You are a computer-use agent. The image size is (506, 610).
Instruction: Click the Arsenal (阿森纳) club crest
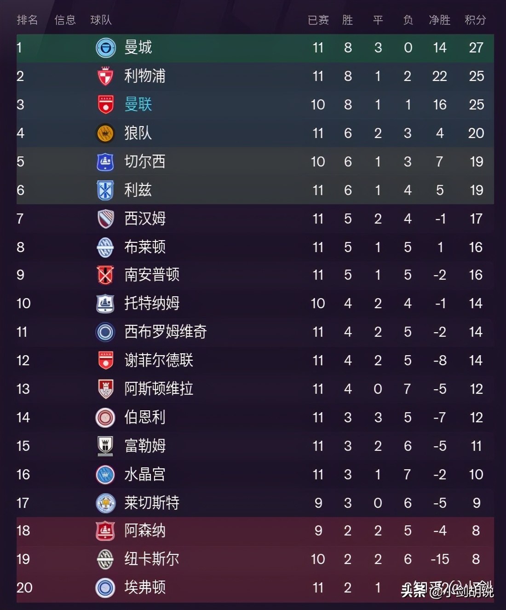pos(105,531)
